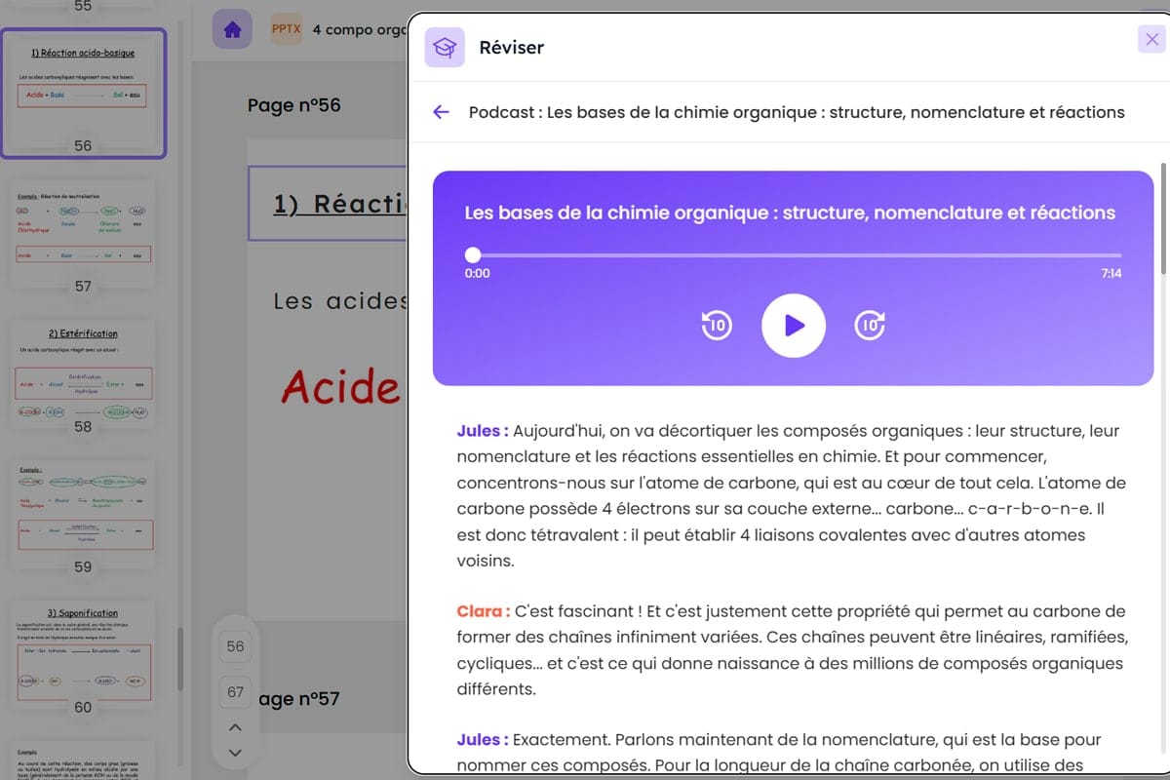
Task: Select slide 56 thumbnail
Action: tap(83, 93)
